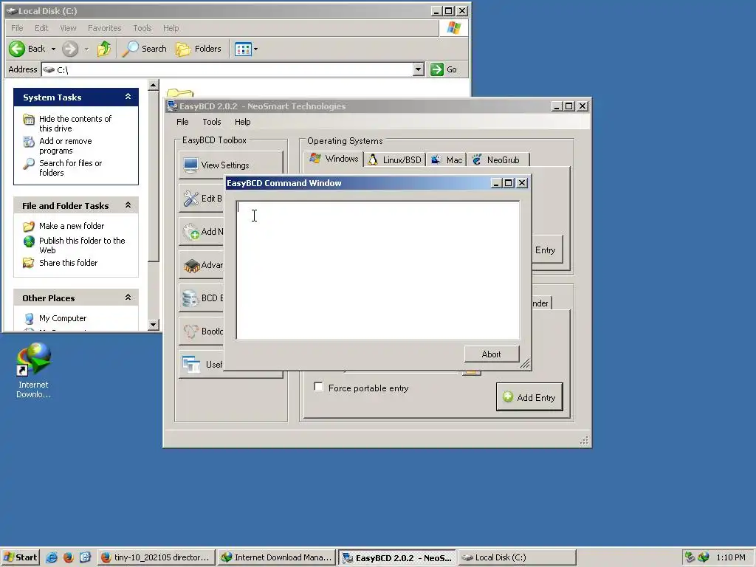Click the Search magnifier in the Explorer toolbar

point(130,49)
